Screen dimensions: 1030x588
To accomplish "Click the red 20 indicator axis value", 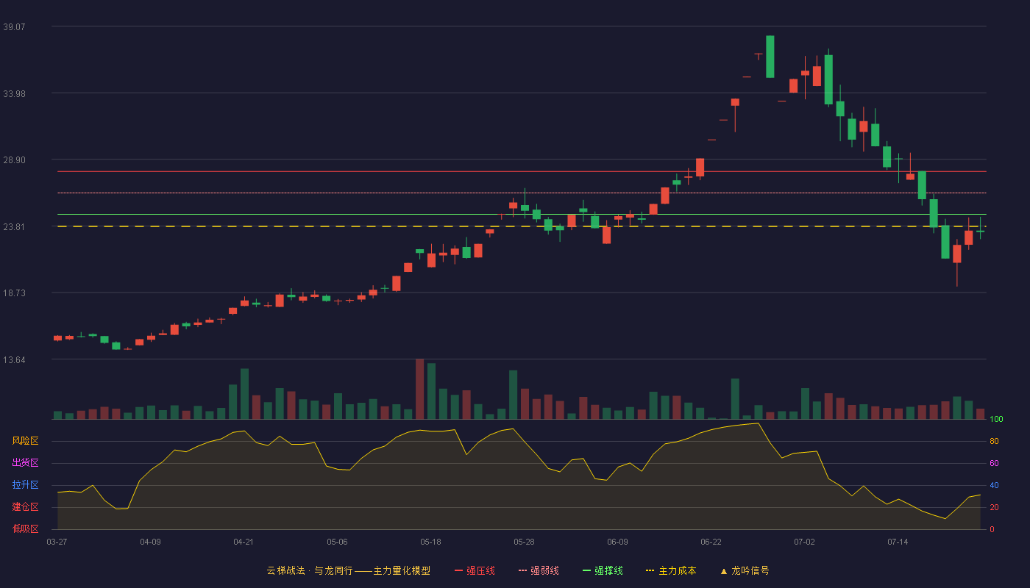I will tap(994, 508).
